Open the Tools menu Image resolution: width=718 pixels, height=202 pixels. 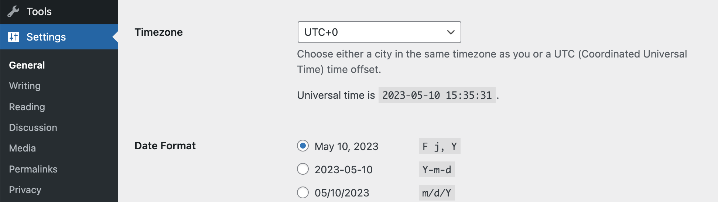point(39,12)
